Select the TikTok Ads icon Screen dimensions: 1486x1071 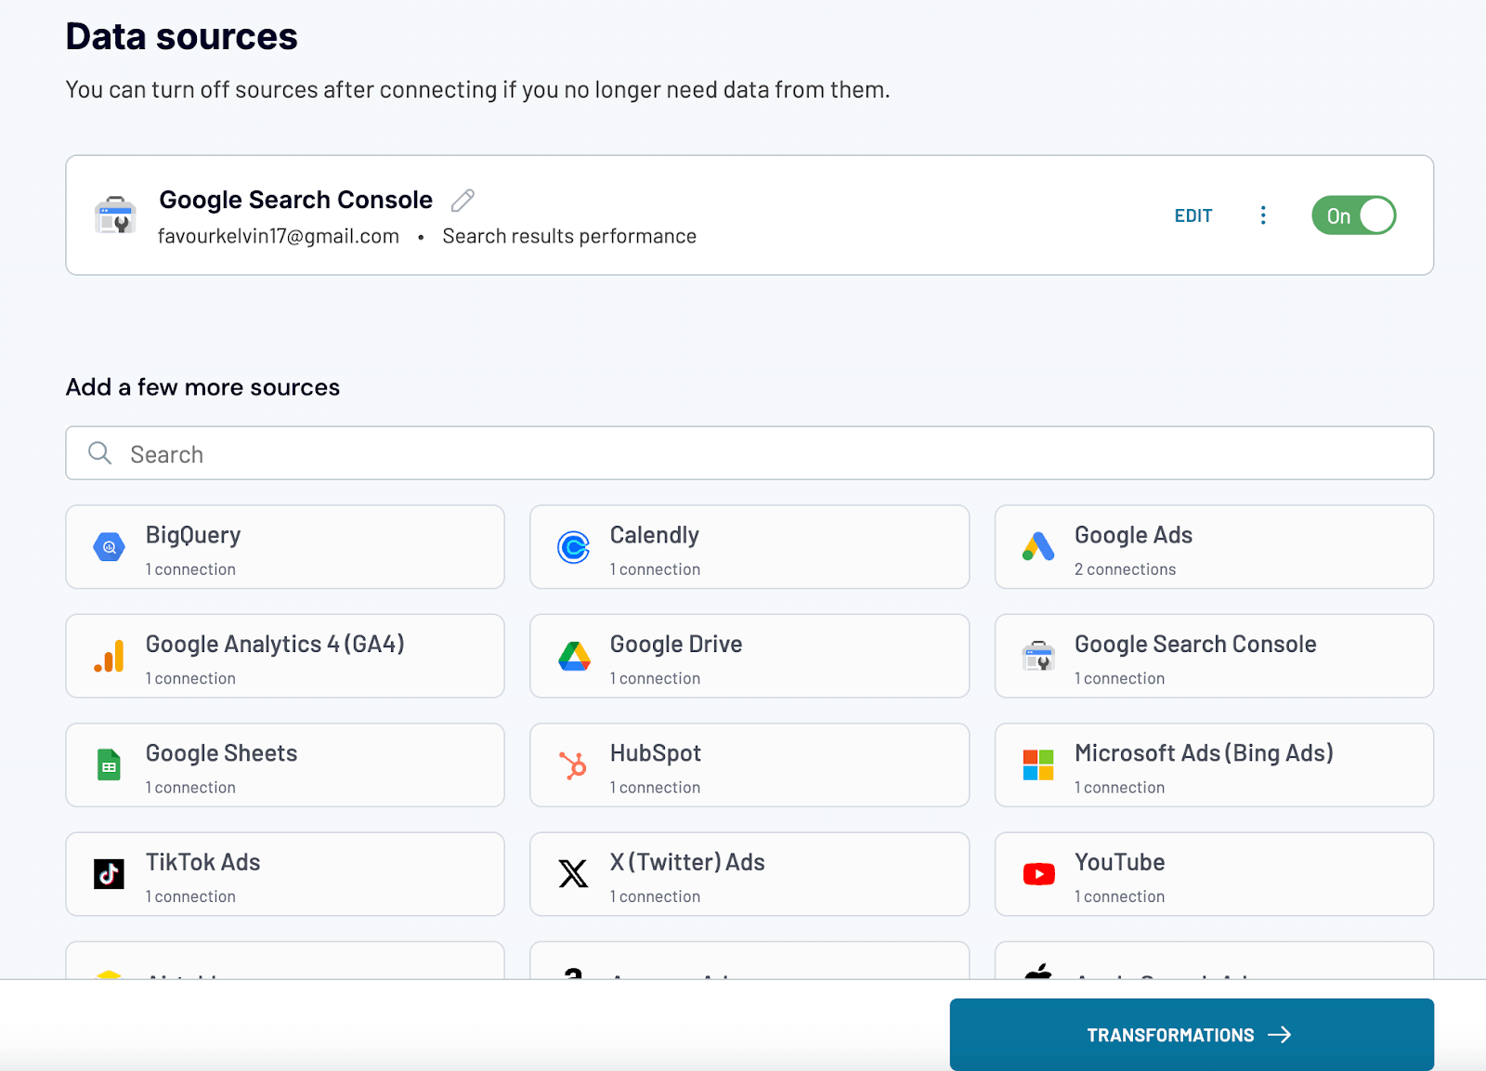tap(109, 874)
